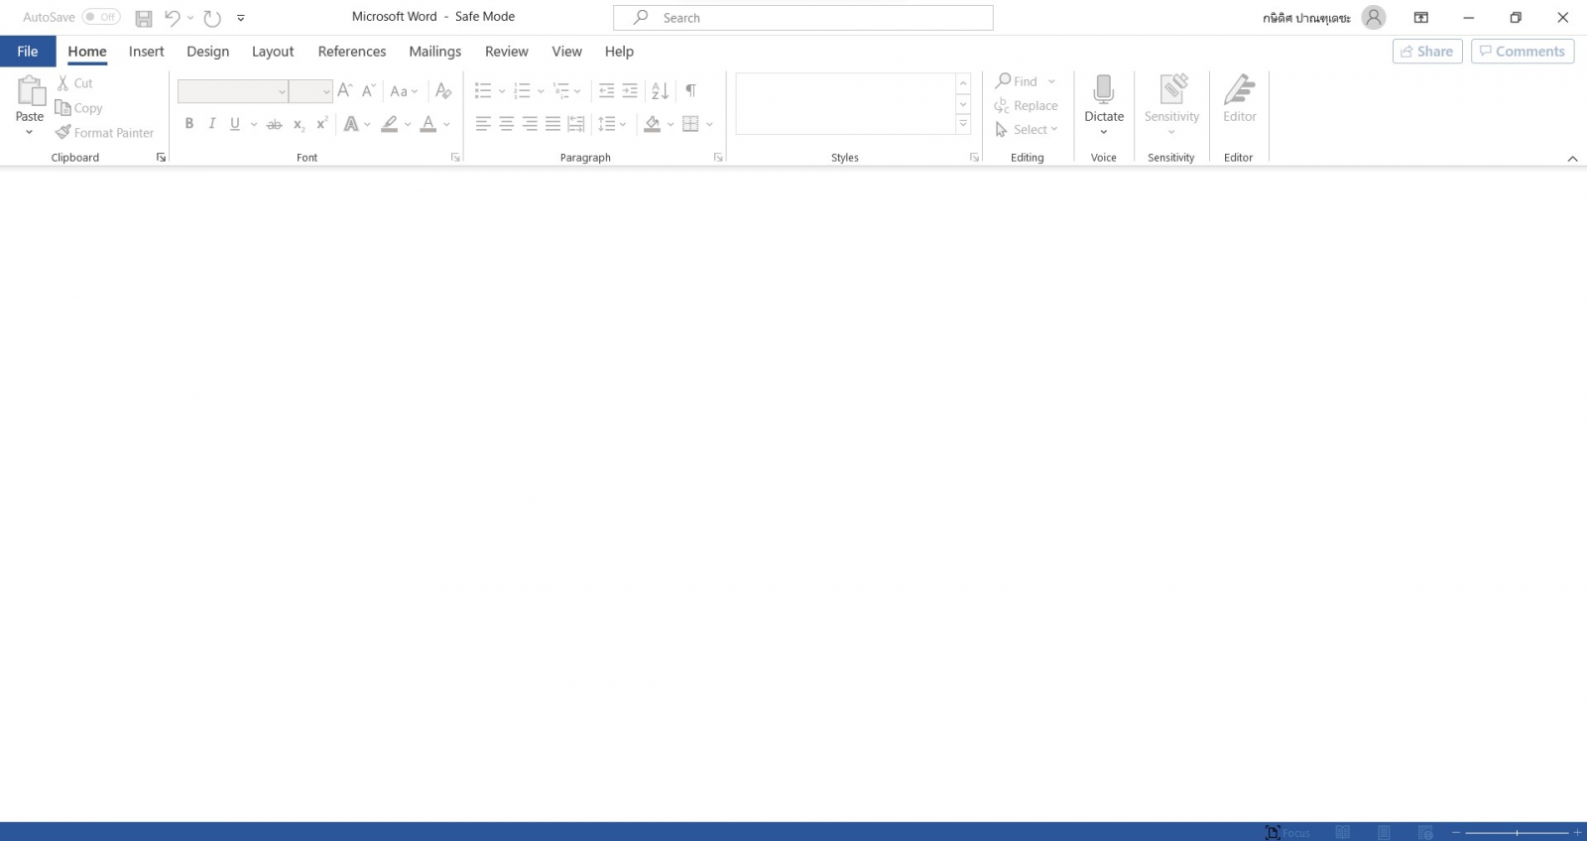Screen dimensions: 1587x841
Task: Switch to the Review tab
Action: click(x=507, y=52)
